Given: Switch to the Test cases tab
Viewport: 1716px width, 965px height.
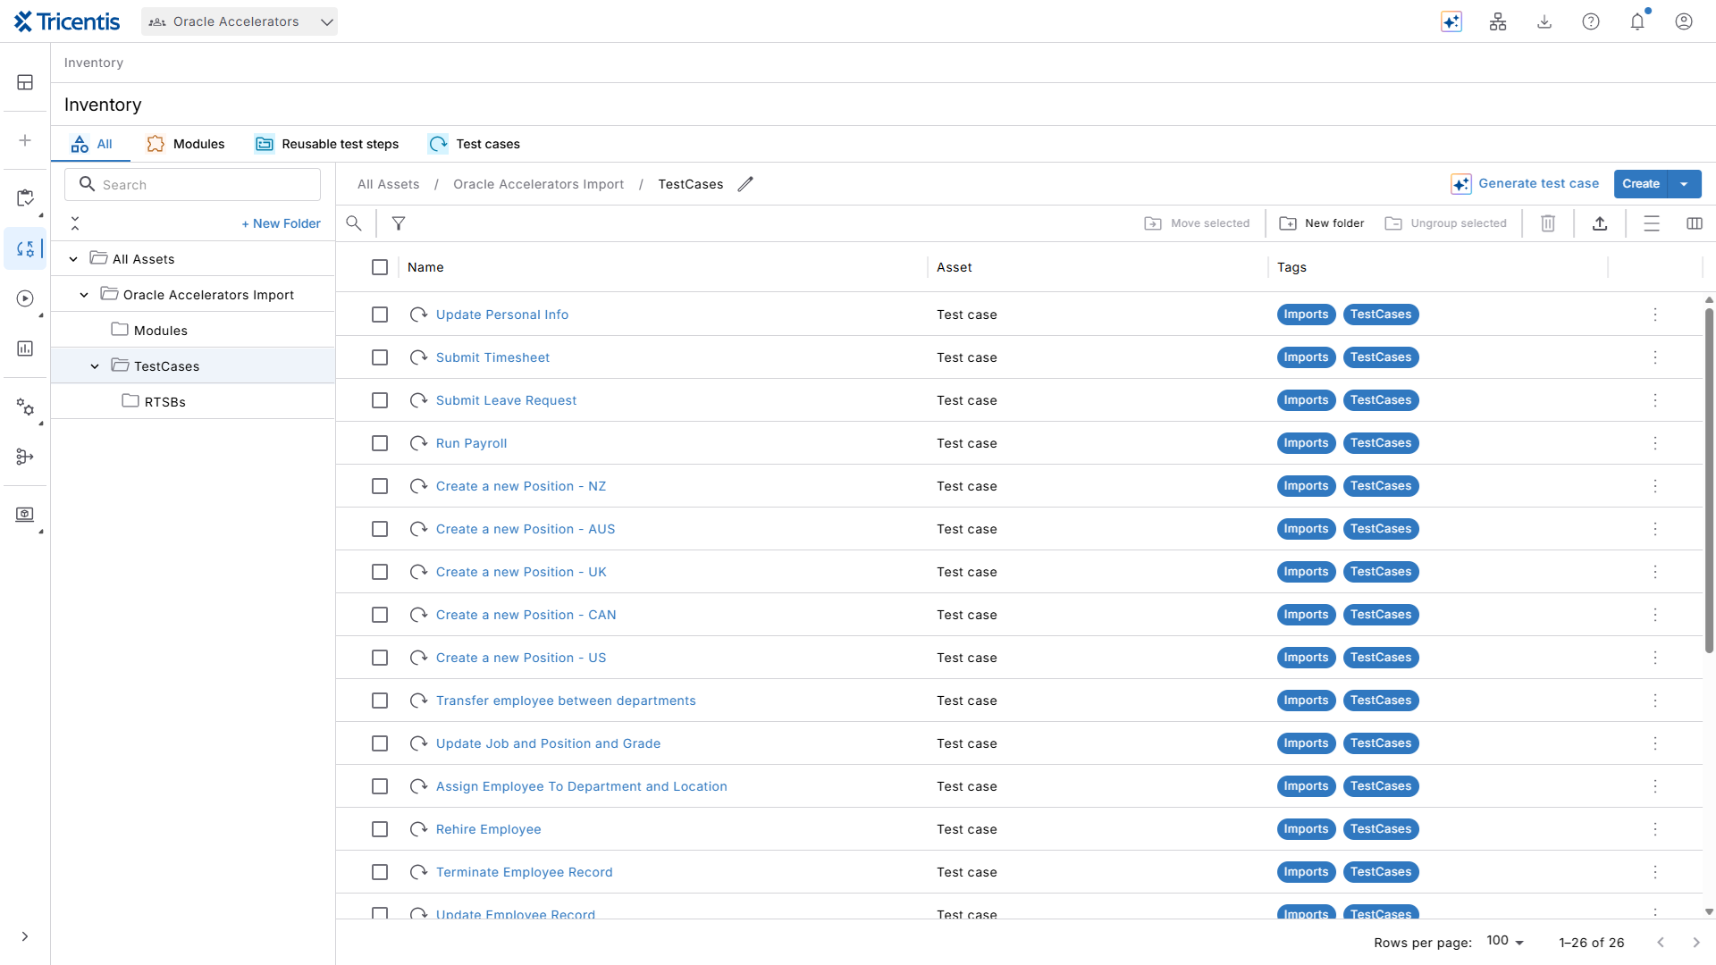Looking at the screenshot, I should pos(475,144).
